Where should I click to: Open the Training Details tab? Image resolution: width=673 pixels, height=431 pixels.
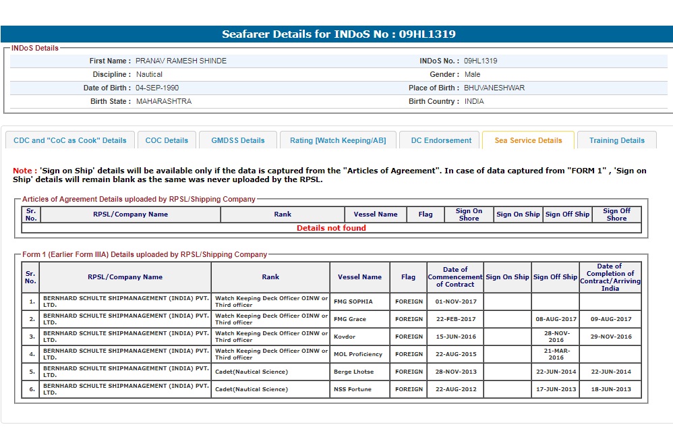pos(616,140)
